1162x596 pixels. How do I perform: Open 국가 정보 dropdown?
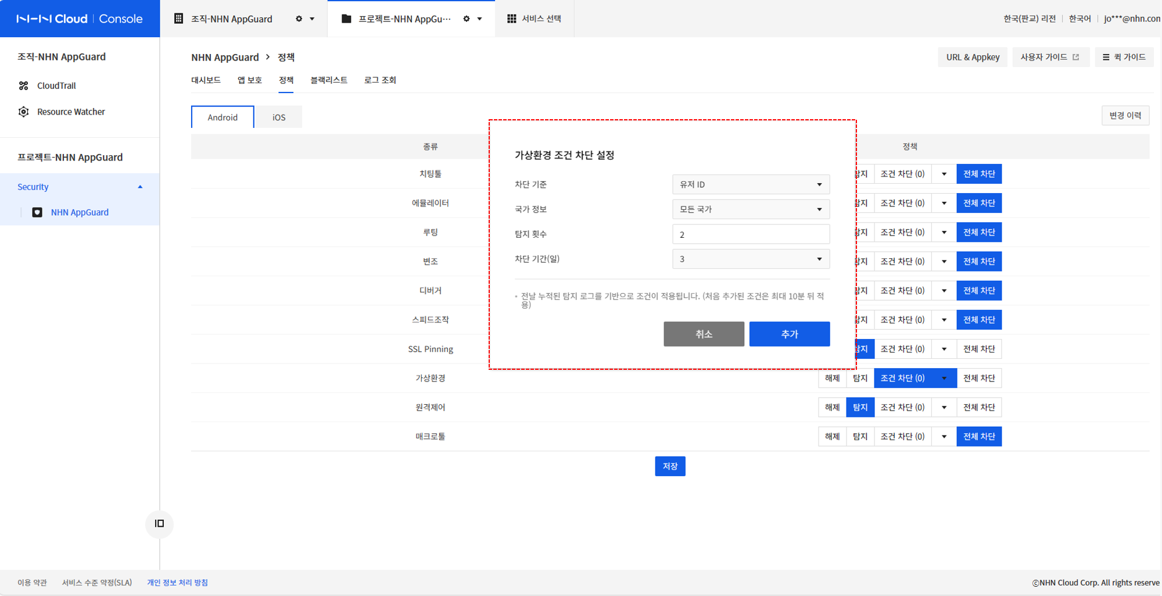pyautogui.click(x=751, y=209)
